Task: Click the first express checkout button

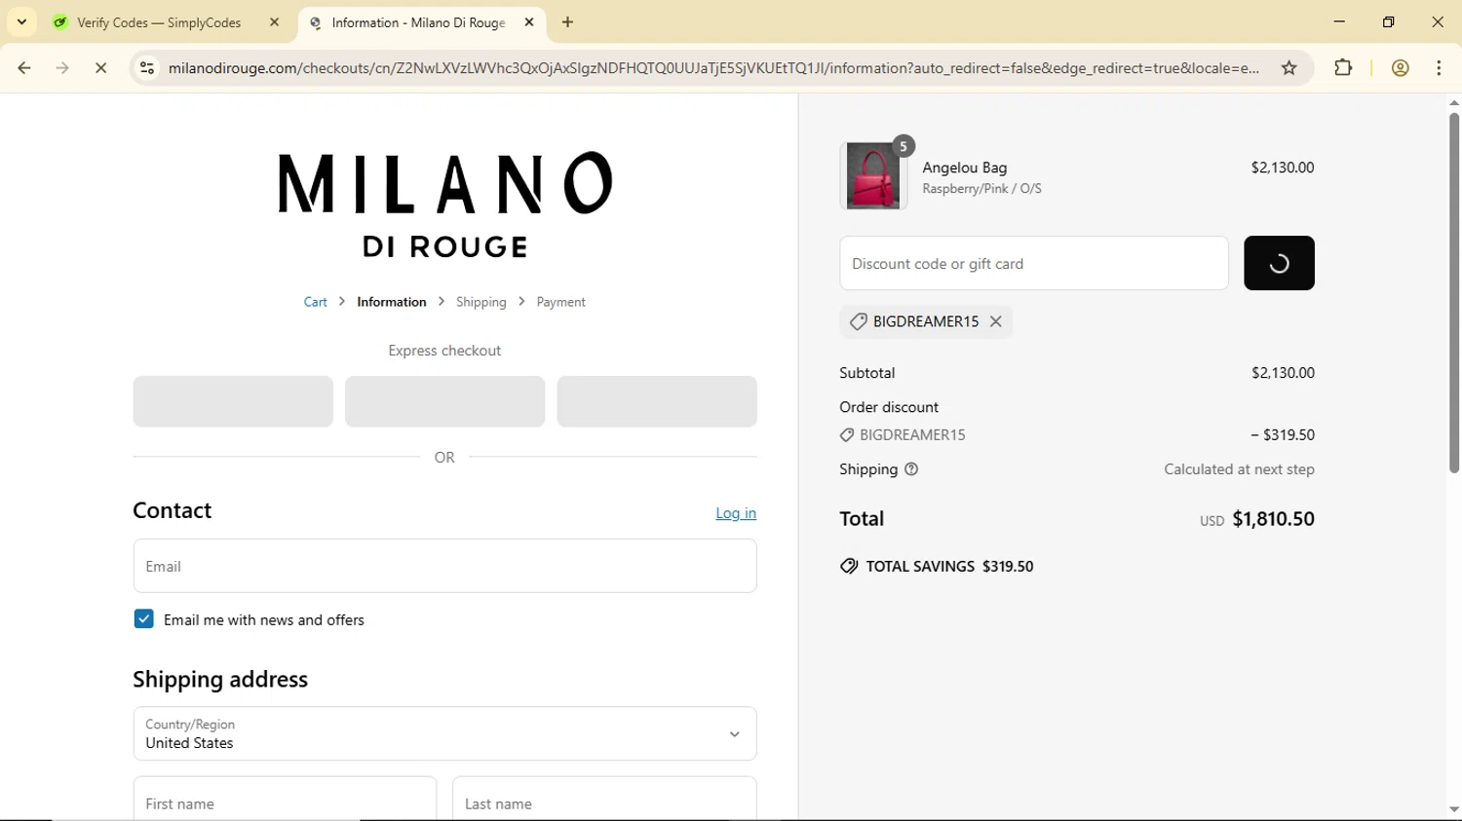Action: click(x=233, y=401)
